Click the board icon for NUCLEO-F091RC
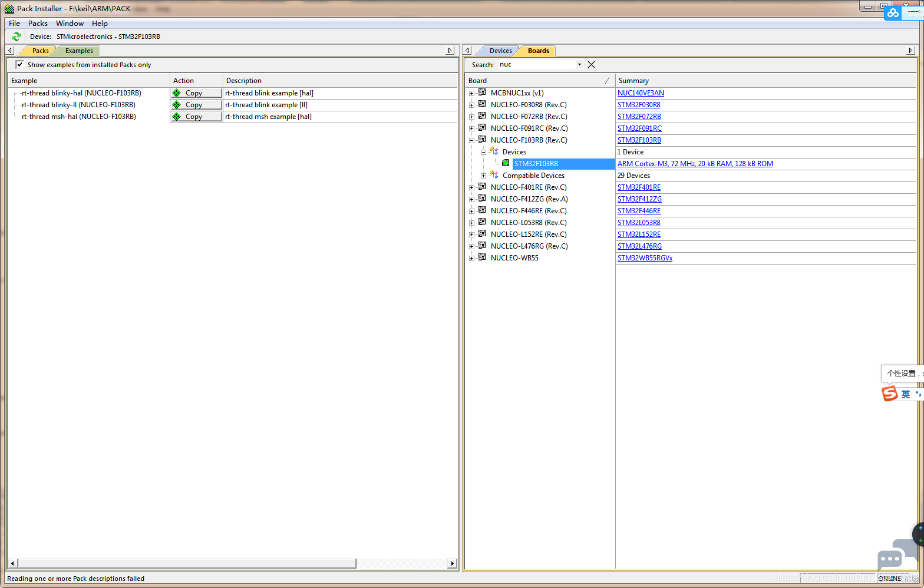This screenshot has height=588, width=924. tap(482, 128)
